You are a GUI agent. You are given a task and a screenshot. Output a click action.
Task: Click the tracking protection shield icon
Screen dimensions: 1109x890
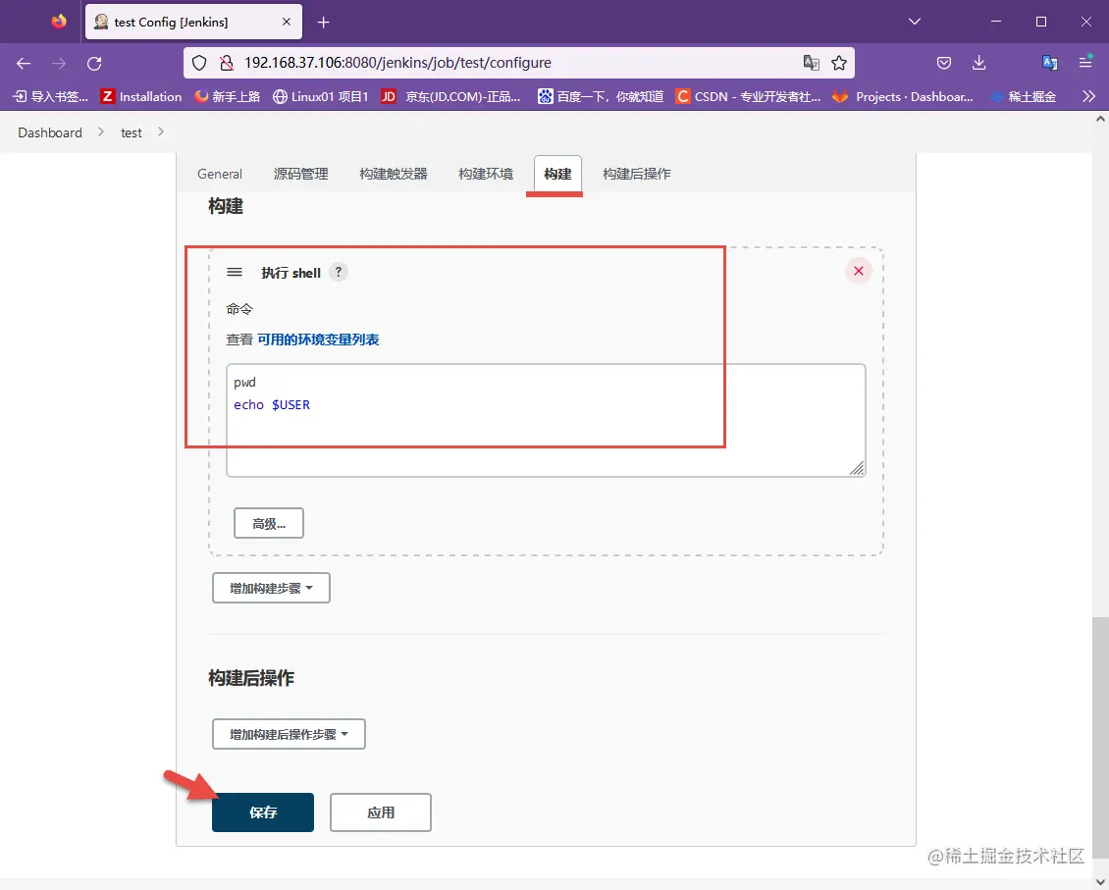click(x=199, y=62)
